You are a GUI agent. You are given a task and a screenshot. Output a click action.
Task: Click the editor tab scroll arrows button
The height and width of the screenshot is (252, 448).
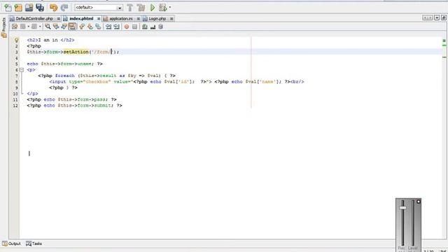[x=428, y=17]
